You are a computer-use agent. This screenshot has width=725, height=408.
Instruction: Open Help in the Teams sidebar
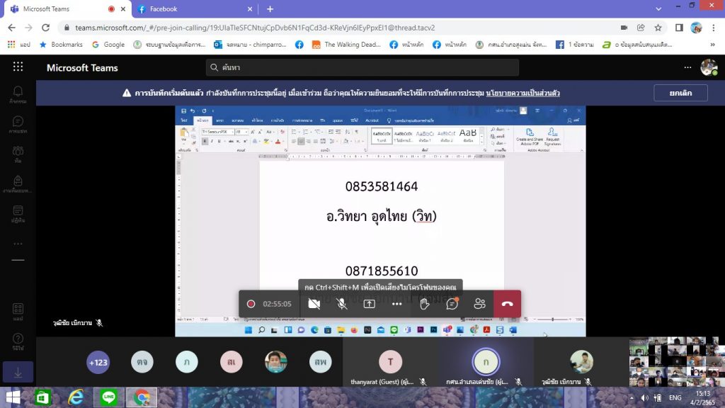point(18,341)
